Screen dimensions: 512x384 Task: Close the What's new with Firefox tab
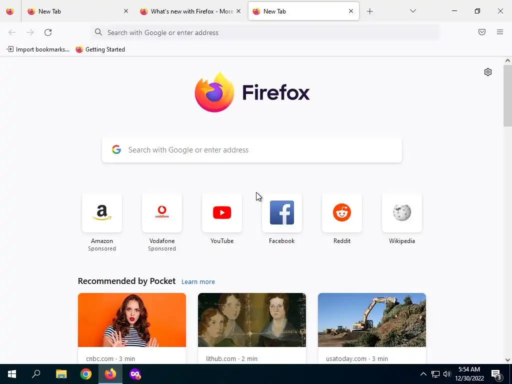(x=238, y=11)
